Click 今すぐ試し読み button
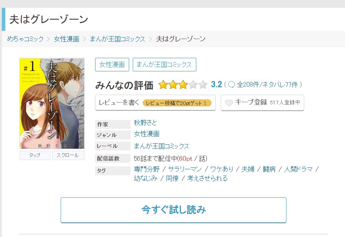Screen dimensions: 345x237 tap(173, 210)
